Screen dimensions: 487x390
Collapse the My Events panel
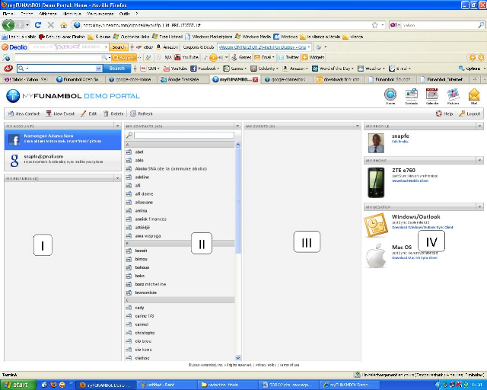[356, 126]
